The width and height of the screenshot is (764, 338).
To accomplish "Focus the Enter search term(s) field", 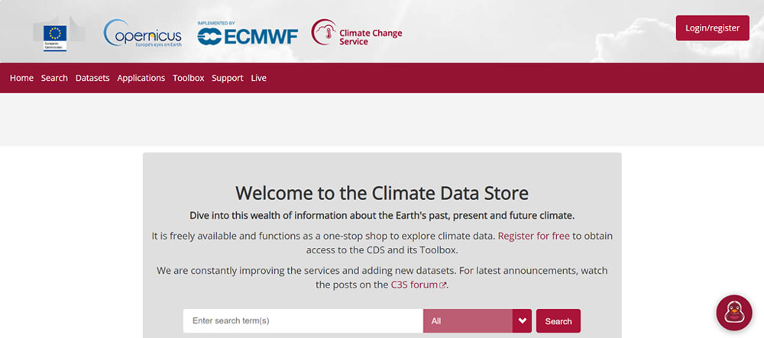I will 303,321.
